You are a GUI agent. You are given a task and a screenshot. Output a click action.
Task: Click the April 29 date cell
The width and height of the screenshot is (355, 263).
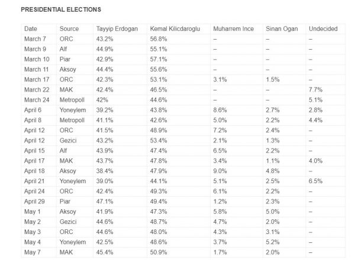pos(36,202)
